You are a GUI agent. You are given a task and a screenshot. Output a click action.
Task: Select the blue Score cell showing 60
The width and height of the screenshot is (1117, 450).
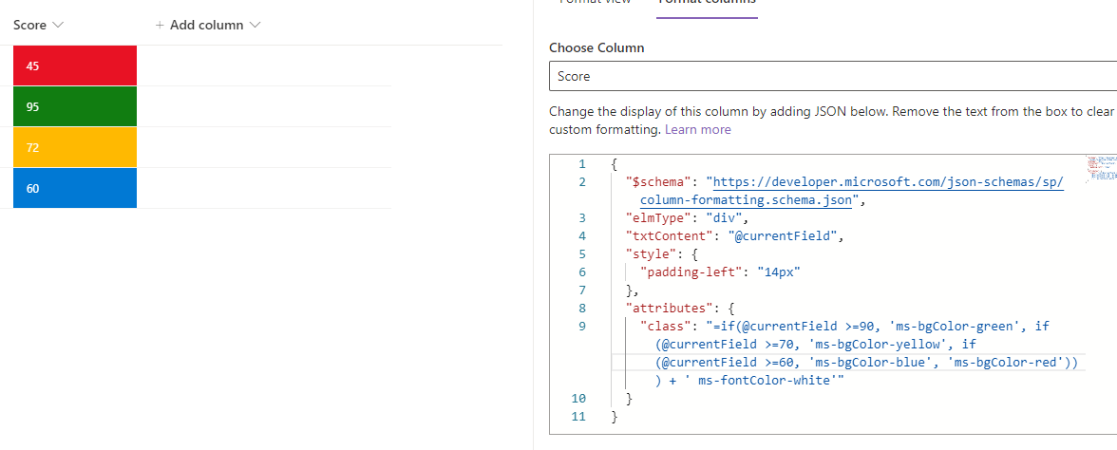click(75, 188)
